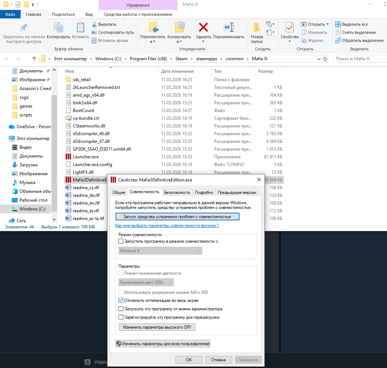
Task: Enable compatibility mode checkbox
Action: pos(121,241)
